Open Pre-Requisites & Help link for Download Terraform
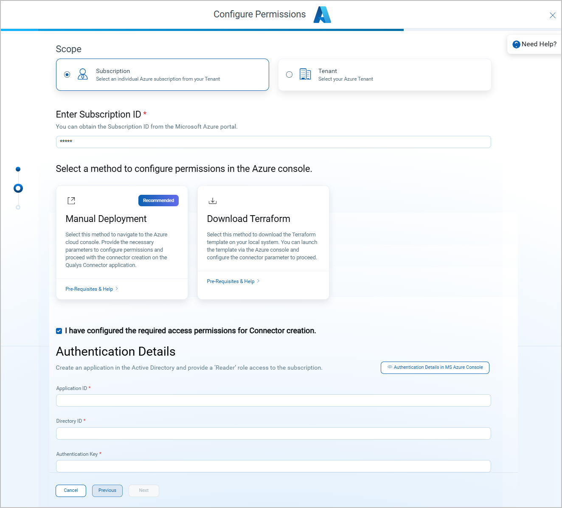The height and width of the screenshot is (508, 562). point(230,281)
